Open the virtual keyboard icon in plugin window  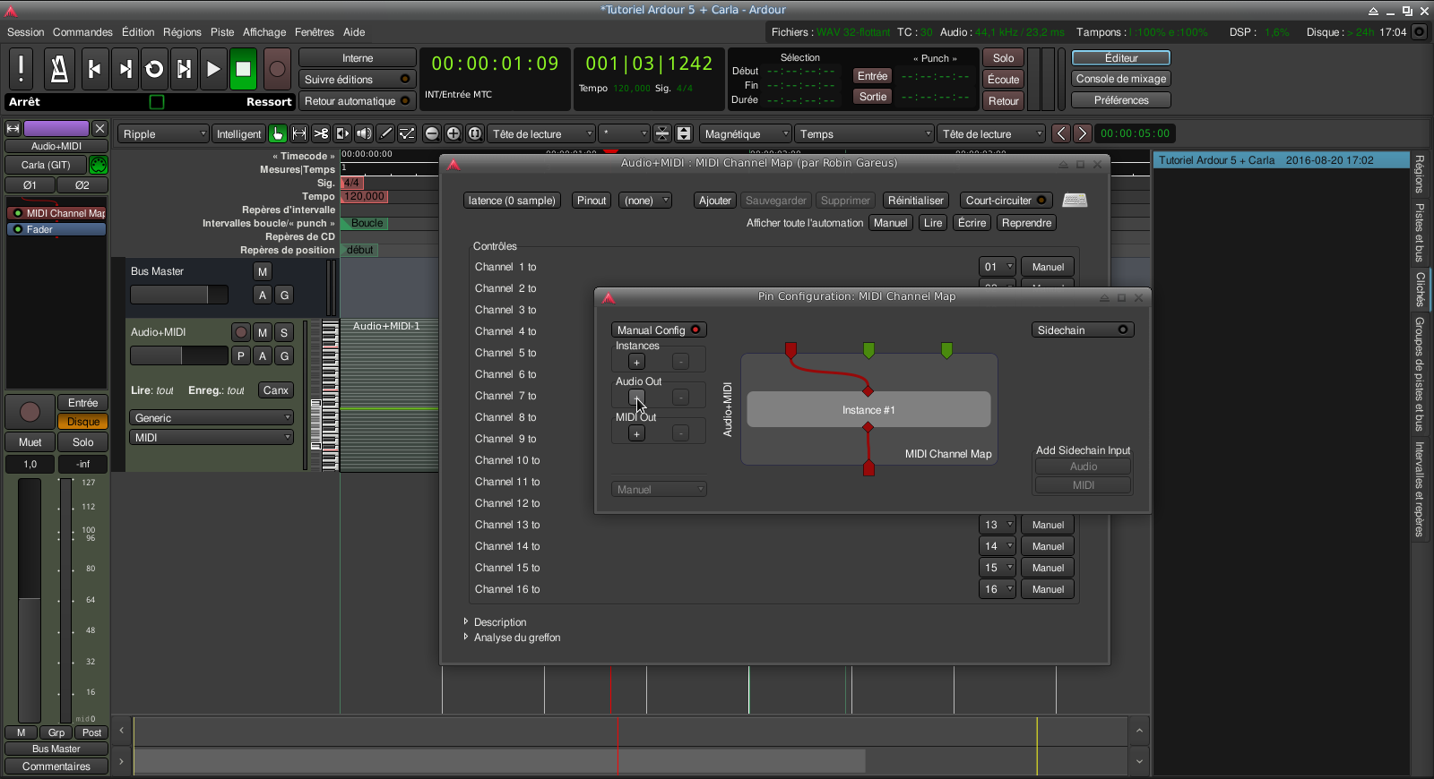pos(1075,201)
